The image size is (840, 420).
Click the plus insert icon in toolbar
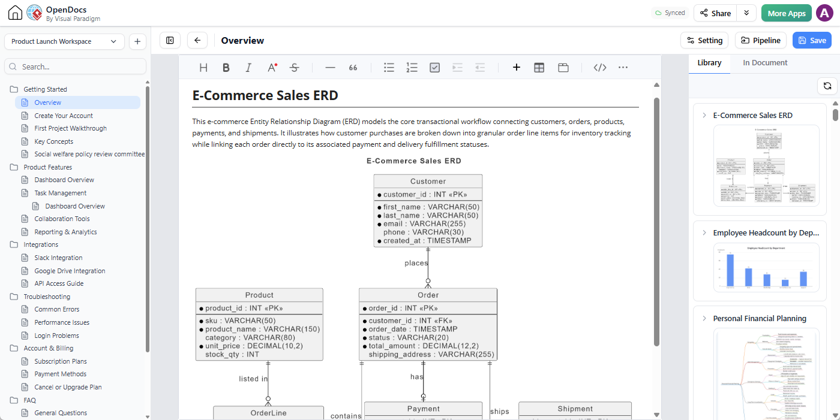pos(516,68)
